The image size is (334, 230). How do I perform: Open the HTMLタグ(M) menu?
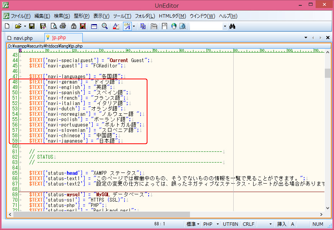(172, 16)
